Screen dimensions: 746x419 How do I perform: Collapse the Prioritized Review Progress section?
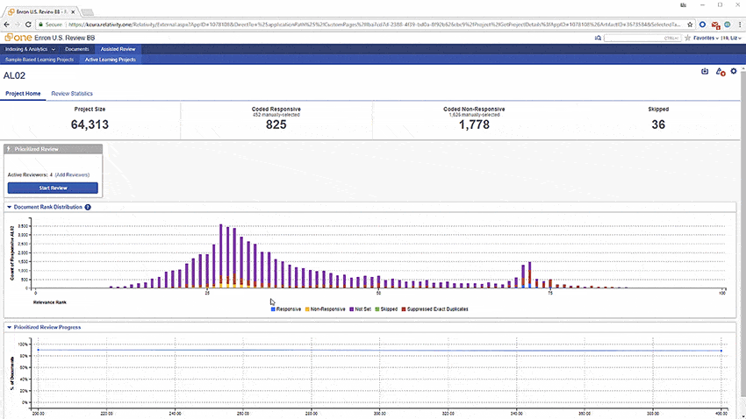tap(9, 326)
